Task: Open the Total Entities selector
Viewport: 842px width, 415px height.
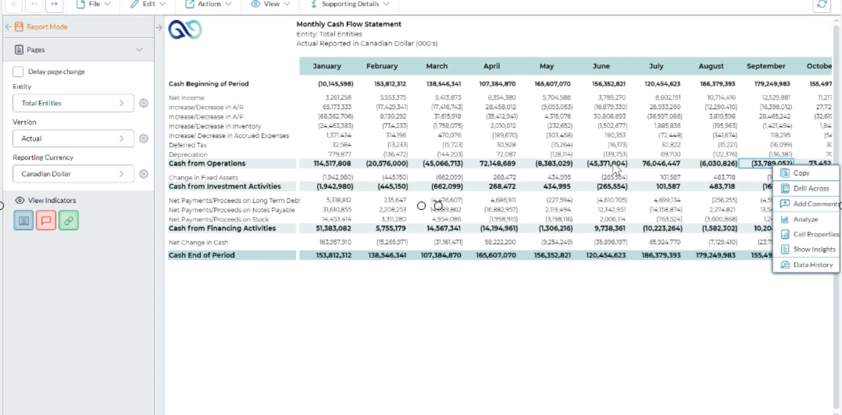Action: point(74,103)
